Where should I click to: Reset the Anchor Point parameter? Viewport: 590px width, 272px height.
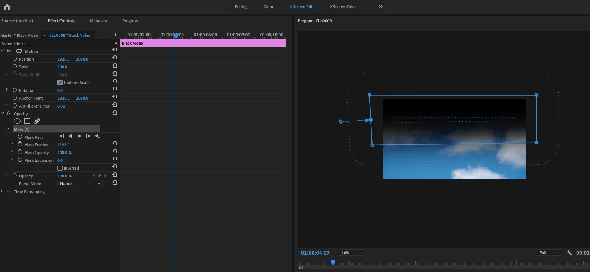(x=115, y=97)
